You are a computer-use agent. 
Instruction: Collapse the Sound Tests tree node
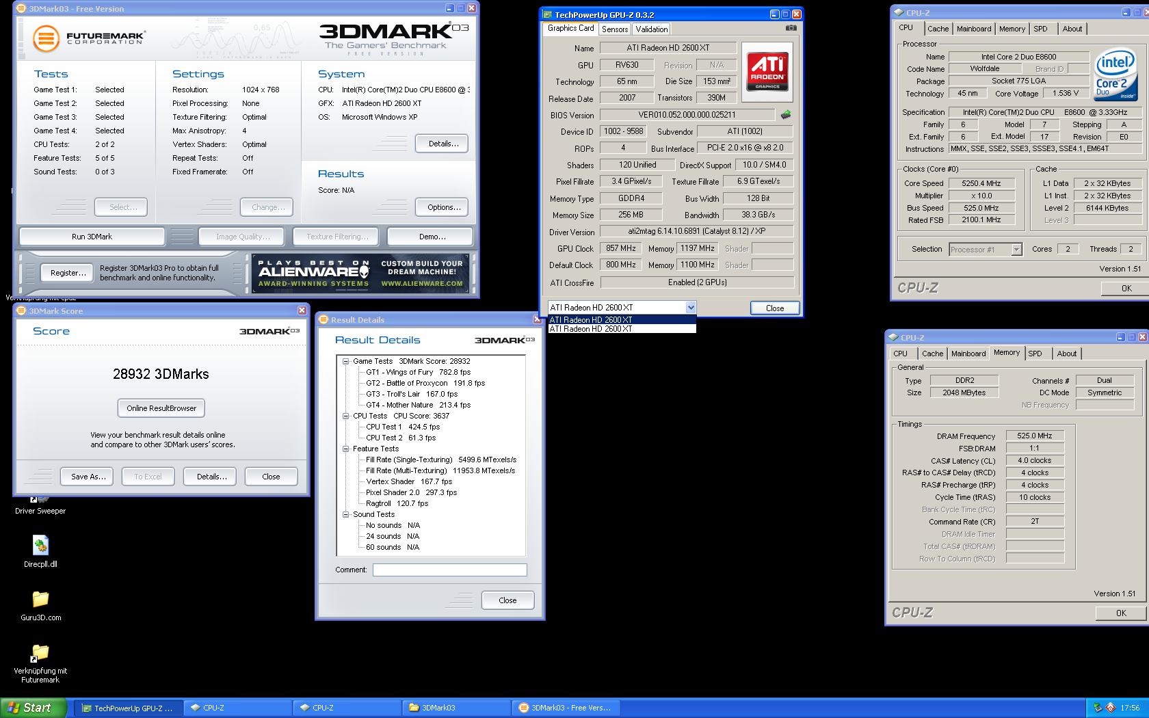coord(346,514)
